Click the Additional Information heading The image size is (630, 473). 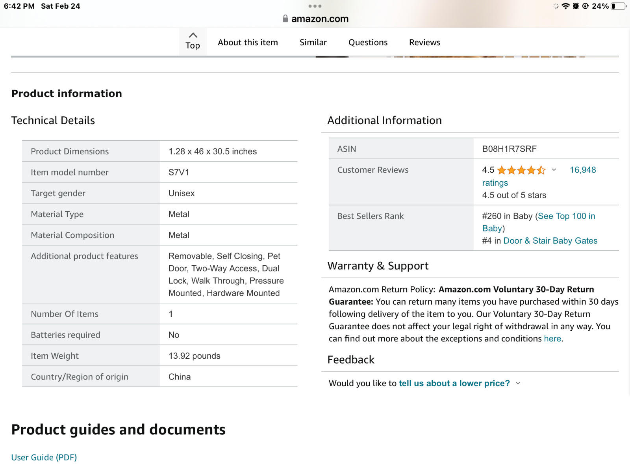pos(385,120)
